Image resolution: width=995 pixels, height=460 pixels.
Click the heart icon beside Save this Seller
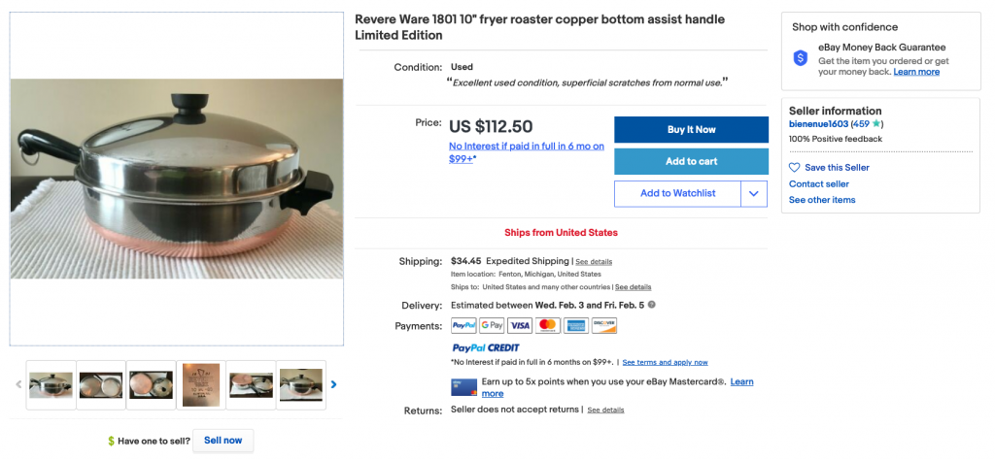click(x=795, y=168)
